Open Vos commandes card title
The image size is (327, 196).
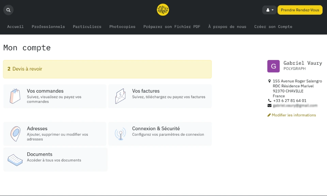45,91
